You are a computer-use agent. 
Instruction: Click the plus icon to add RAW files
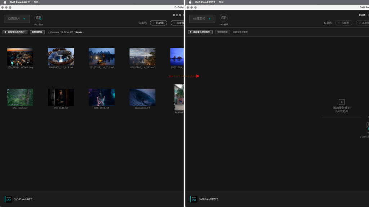[x=342, y=102]
